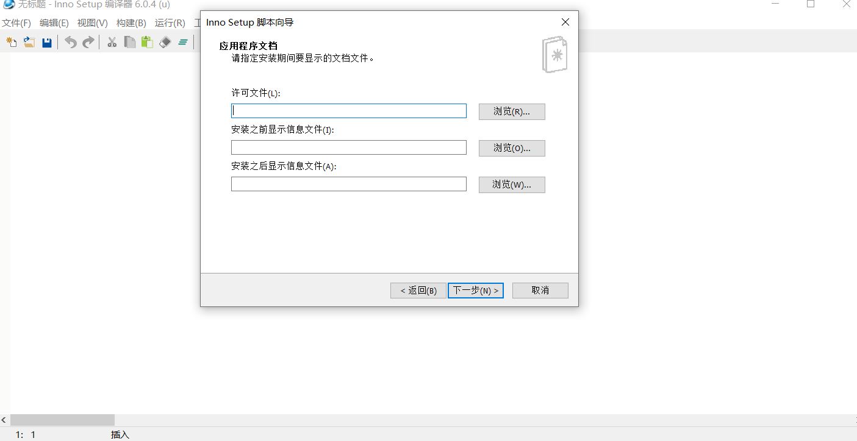Viewport: 857px width, 441px height.
Task: Click the 1: 1 cursor position status
Action: (26, 435)
